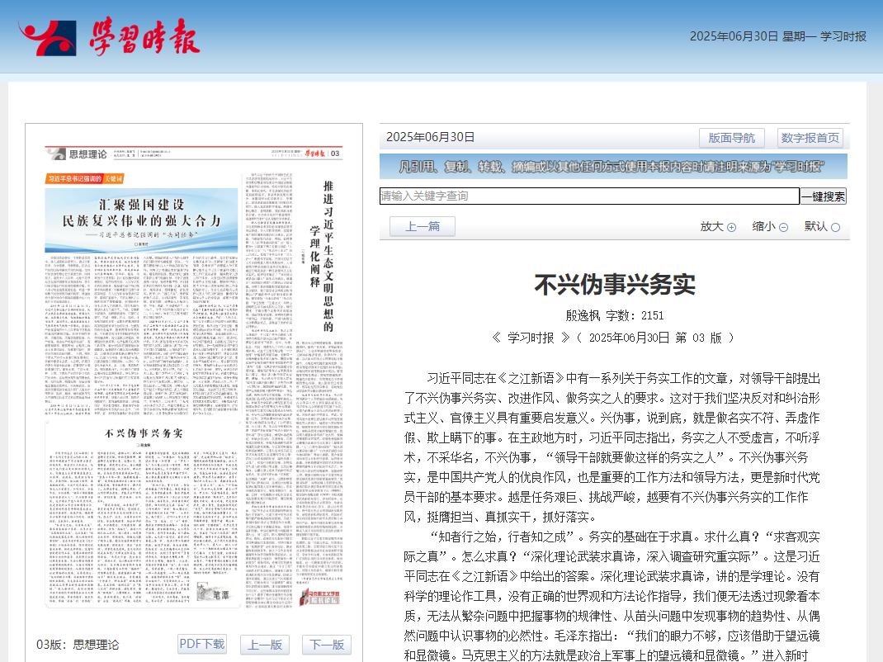This screenshot has width=883, height=662.
Task: Click the citation notice banner 凡引用、复制、转载
Action: tap(613, 167)
